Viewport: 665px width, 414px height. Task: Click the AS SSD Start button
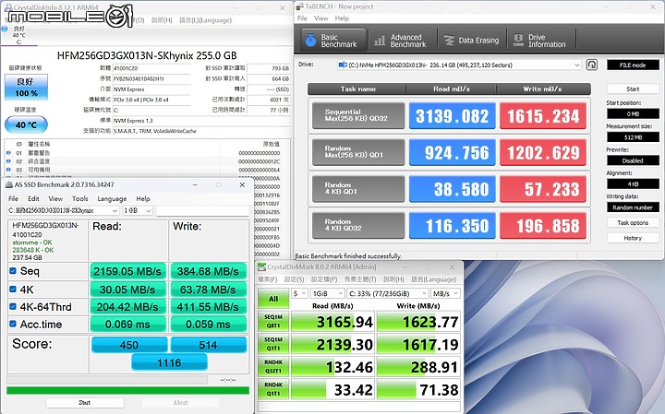pyautogui.click(x=84, y=403)
